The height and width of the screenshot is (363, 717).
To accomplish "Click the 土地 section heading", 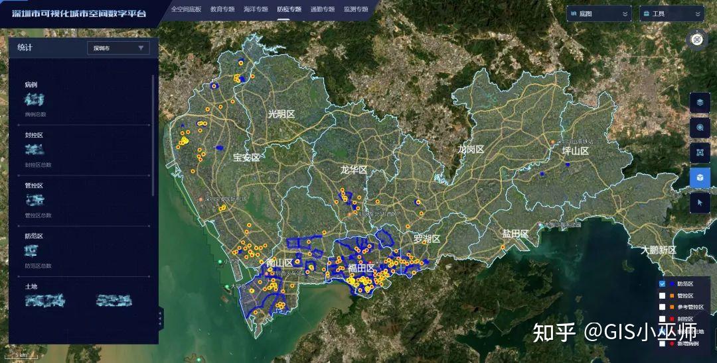I will [31, 286].
